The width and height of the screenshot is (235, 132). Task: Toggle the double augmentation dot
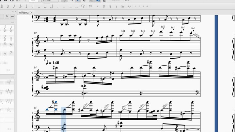coord(64,7)
